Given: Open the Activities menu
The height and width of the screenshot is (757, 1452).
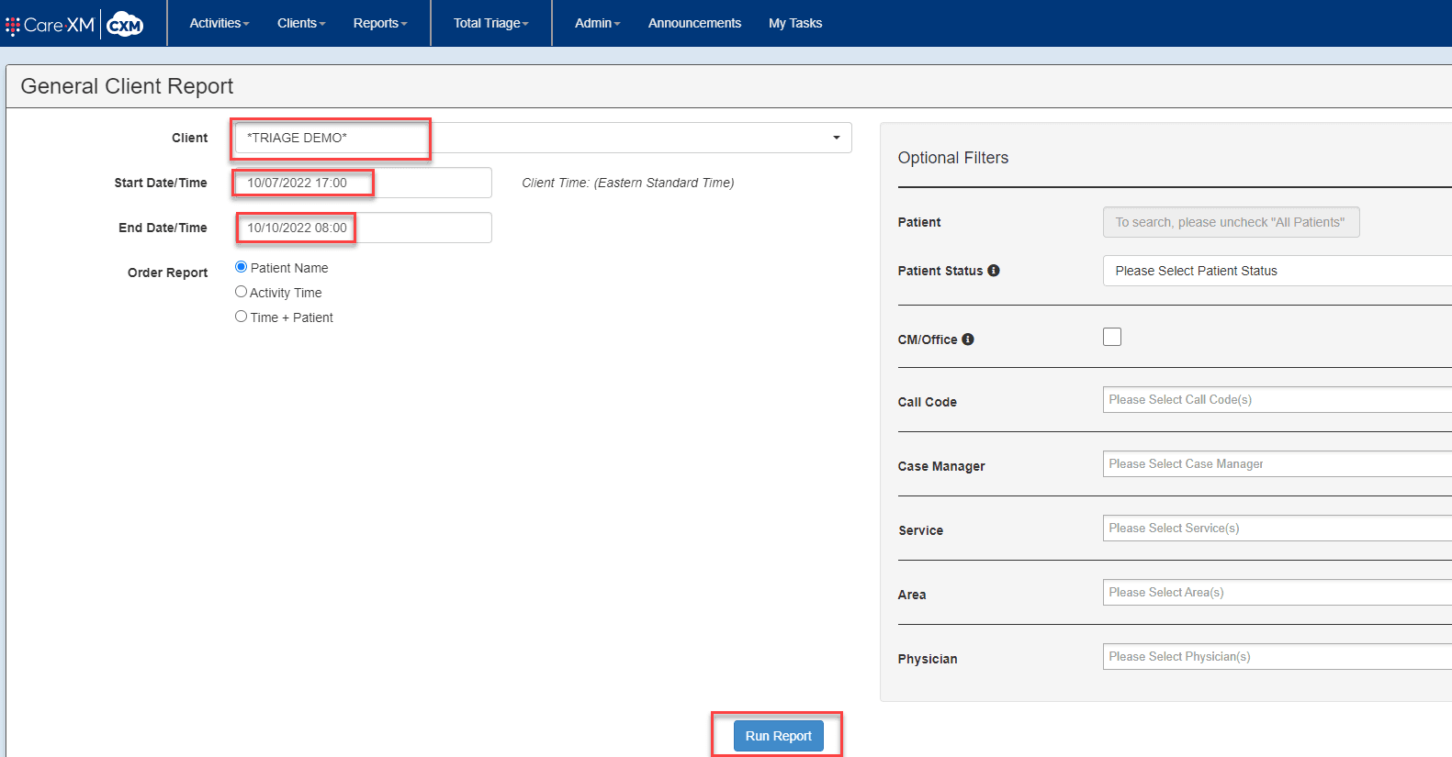Looking at the screenshot, I should (x=219, y=23).
